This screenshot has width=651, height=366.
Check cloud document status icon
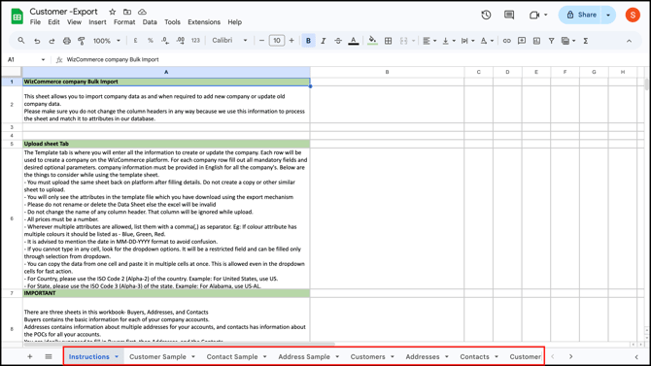[x=142, y=12]
